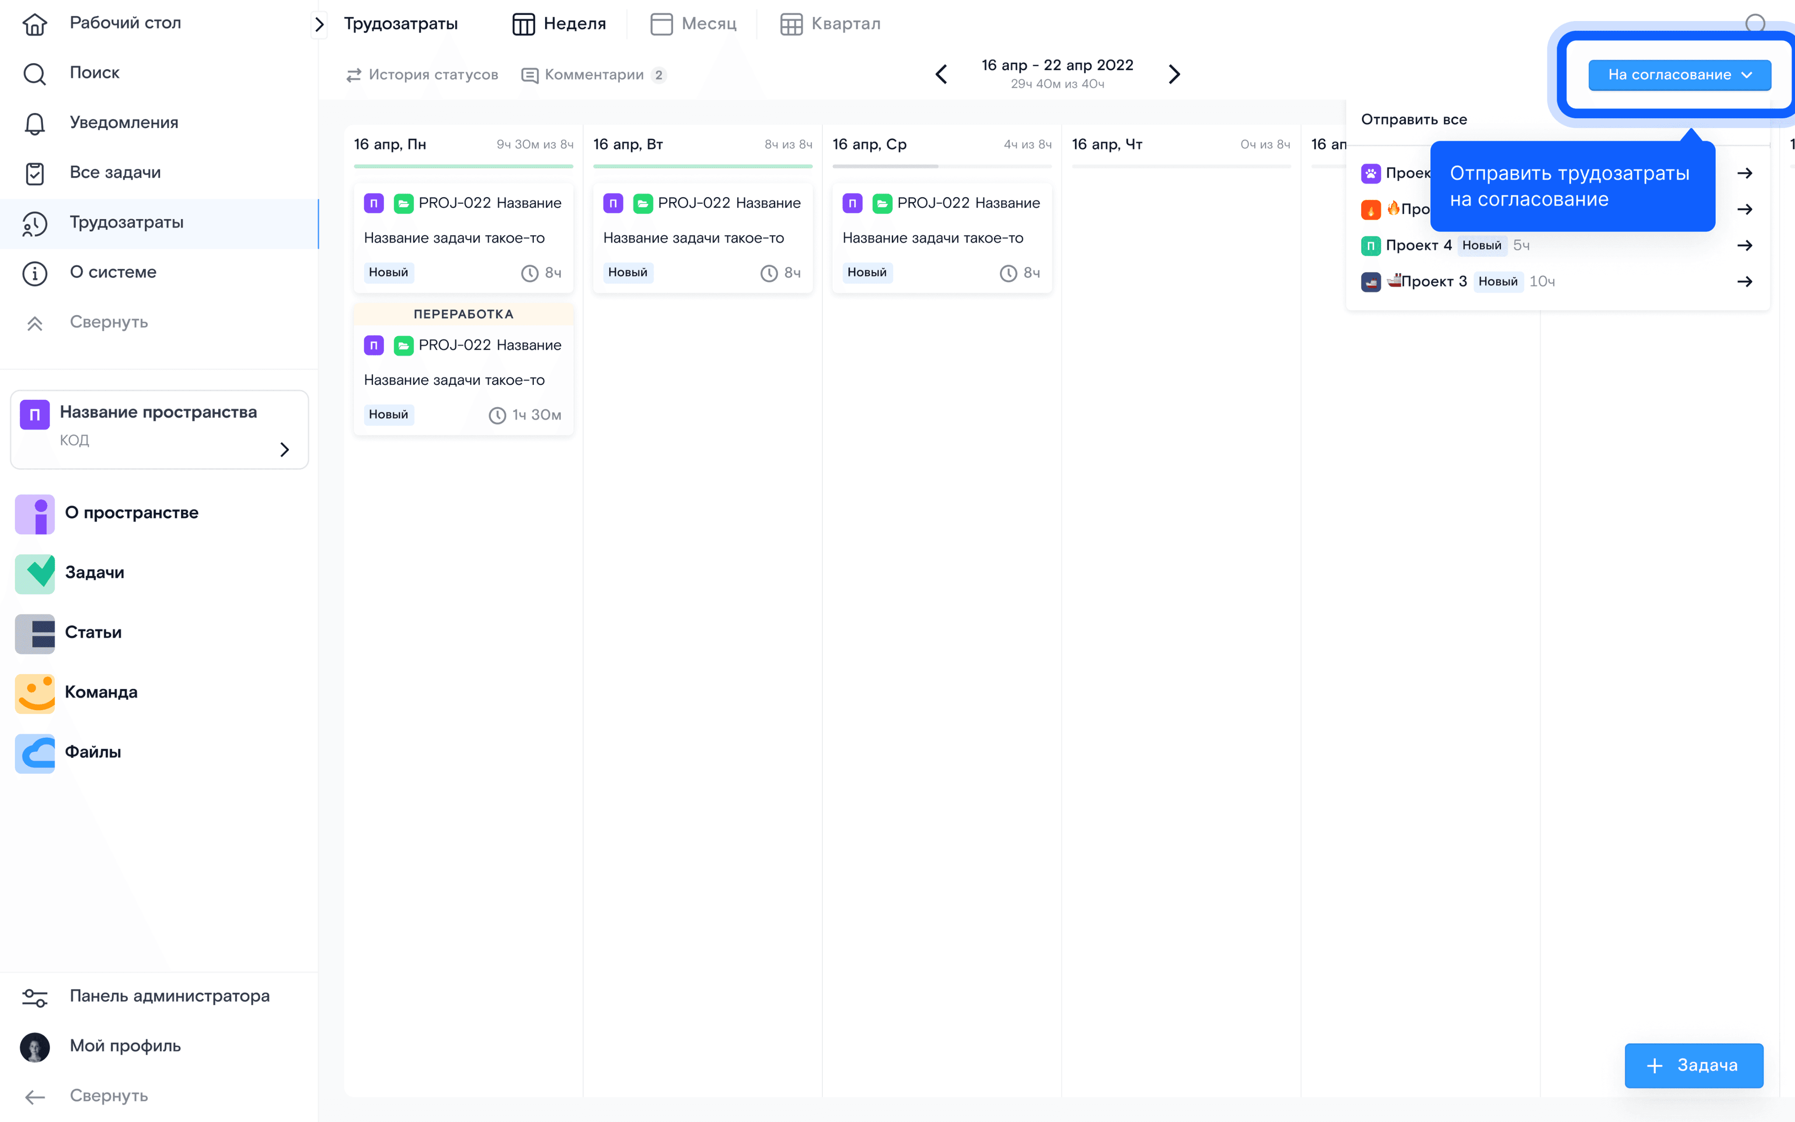Click purple П space badge icon
This screenshot has width=1795, height=1122.
point(34,414)
